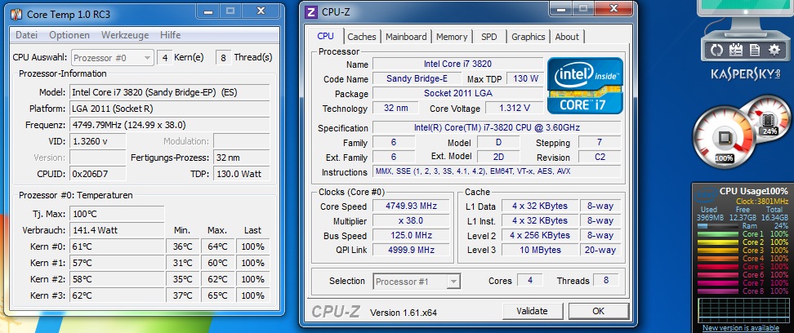Click the Specification field text
Image resolution: width=794 pixels, height=333 pixels.
497,127
